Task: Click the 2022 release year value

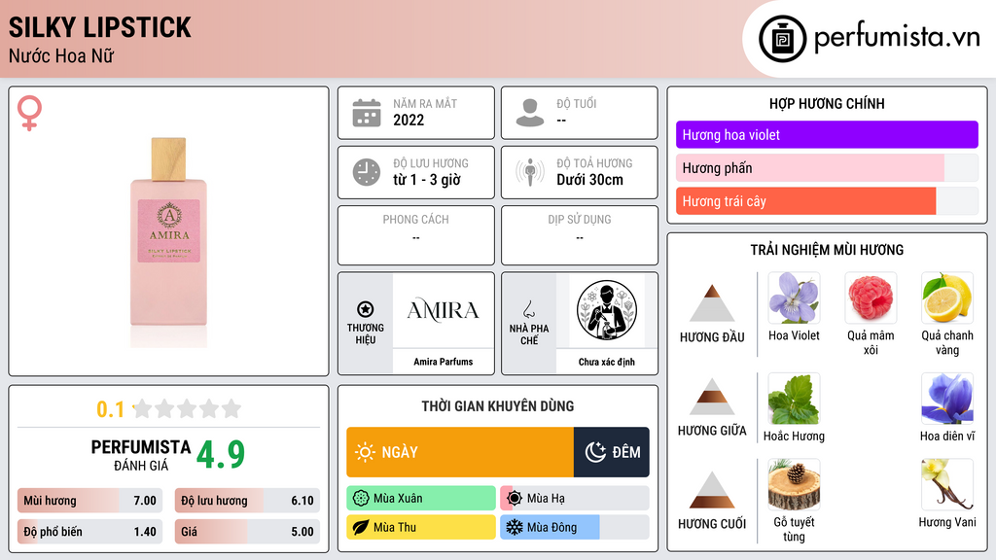Action: [409, 120]
